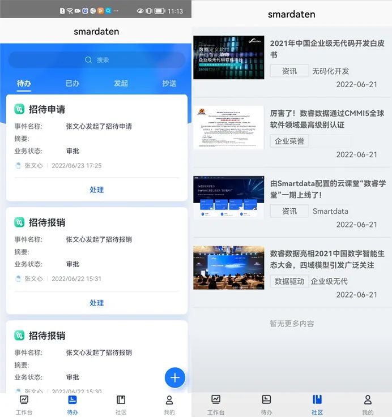
Task: Click 处理 on the 2022/06/22 15:31 招待报销 card
Action: pos(97,303)
